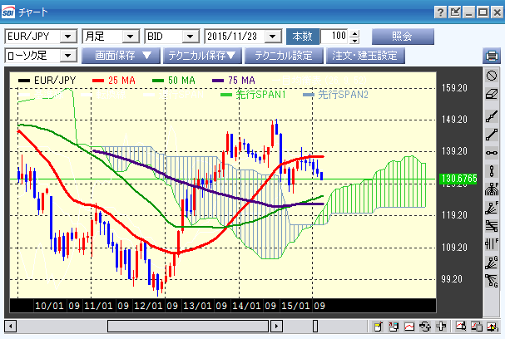Click the printer icon

click(492, 56)
